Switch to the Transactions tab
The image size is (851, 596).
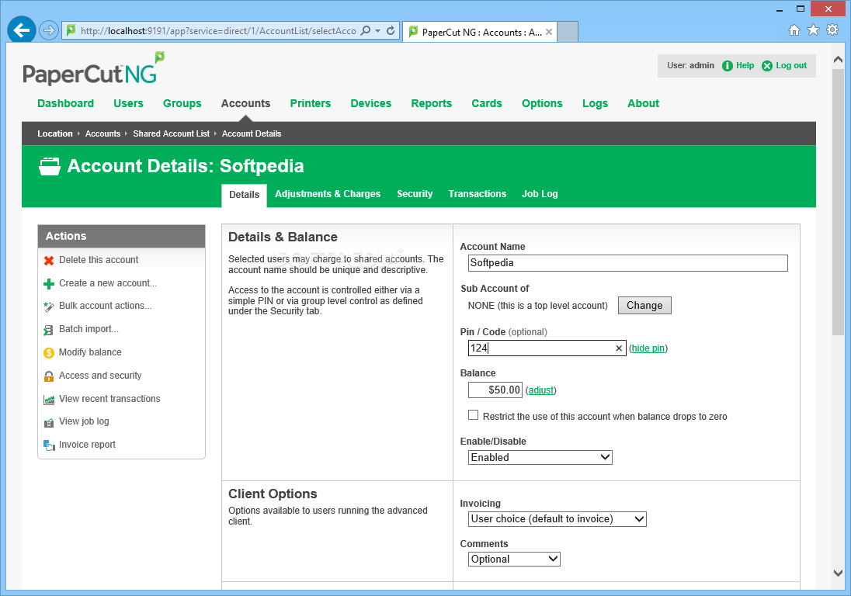pos(477,194)
